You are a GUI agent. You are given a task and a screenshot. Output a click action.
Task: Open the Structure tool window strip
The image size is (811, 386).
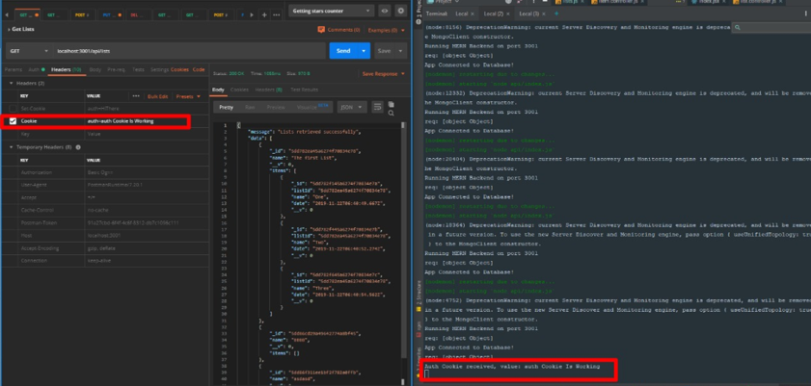[x=418, y=294]
